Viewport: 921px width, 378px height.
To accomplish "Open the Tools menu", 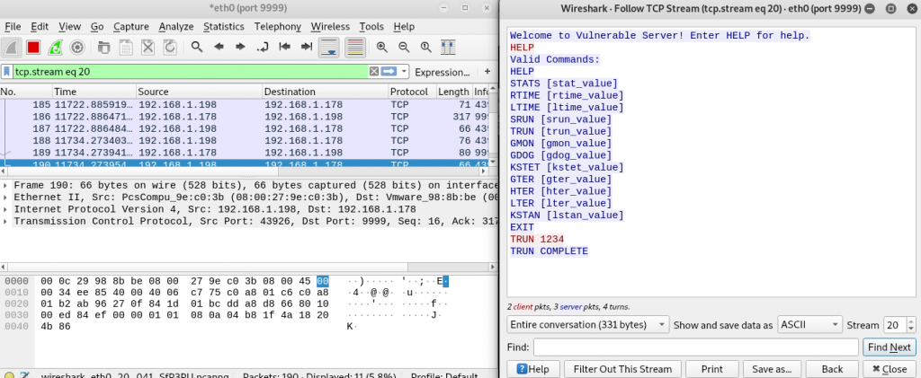I will coord(371,26).
